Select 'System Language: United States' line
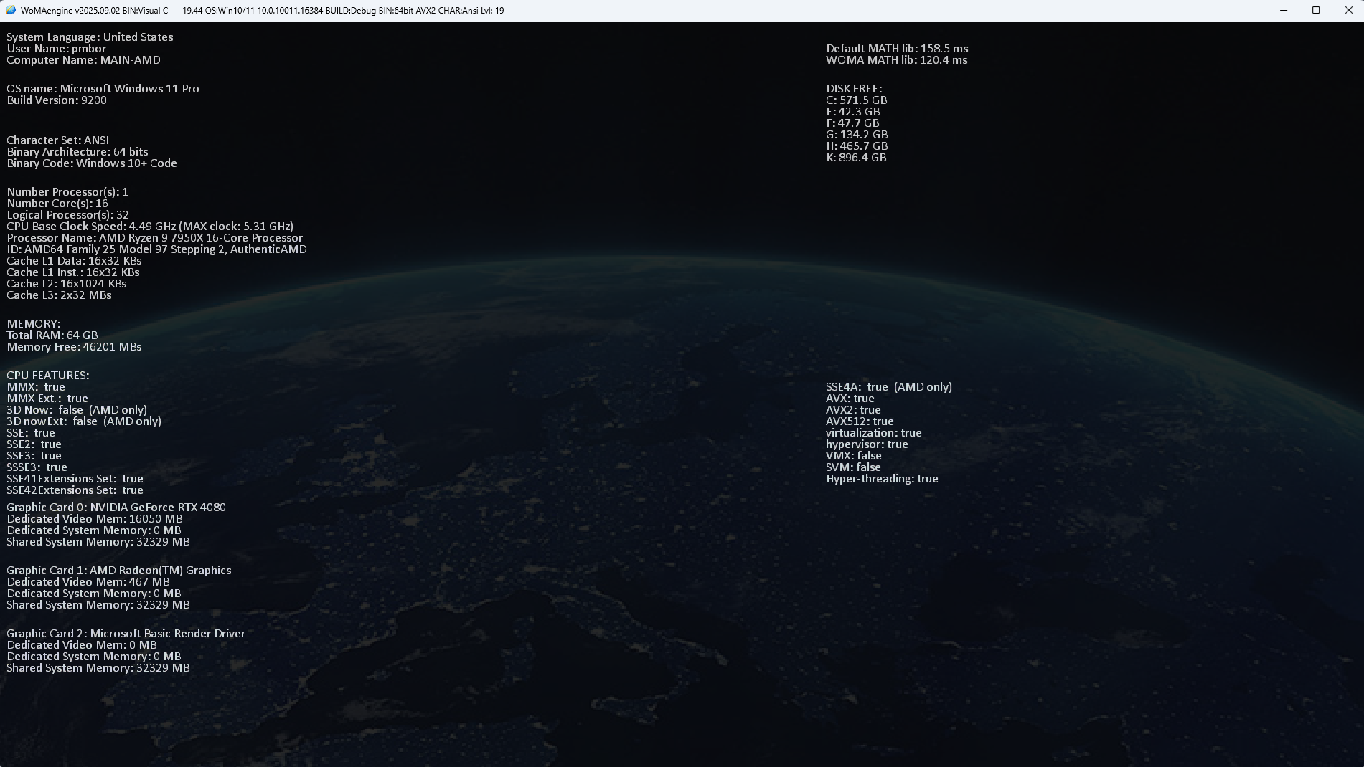 click(x=90, y=37)
